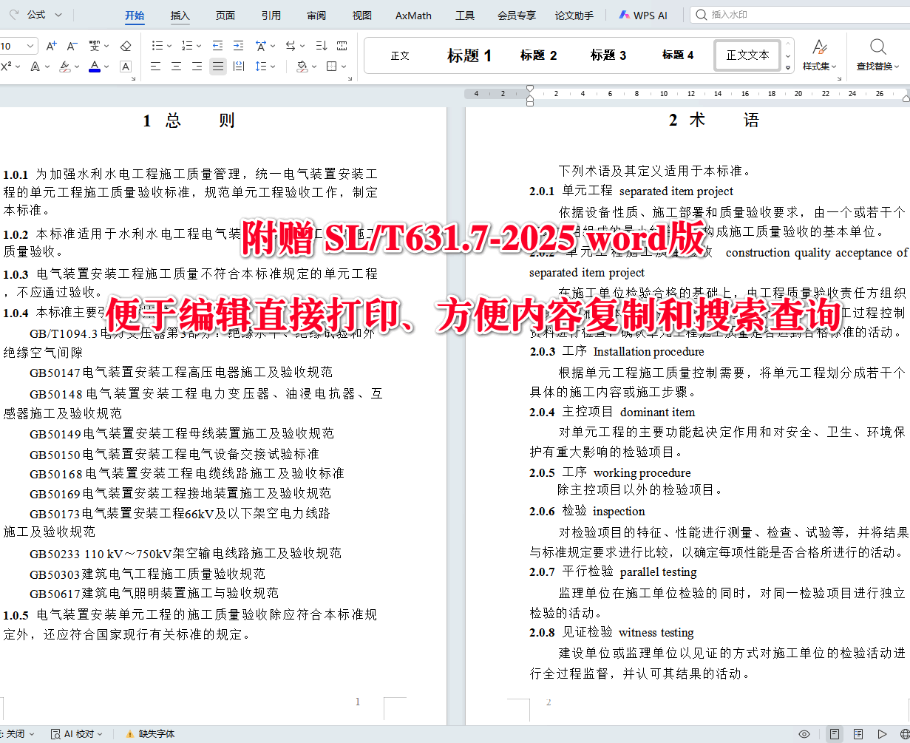Open the 引用 tab

click(271, 16)
